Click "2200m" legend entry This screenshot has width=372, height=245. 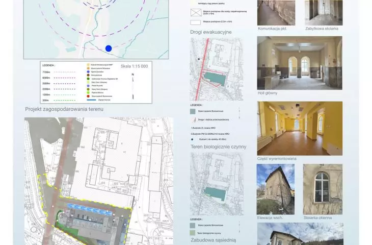(x=46, y=89)
